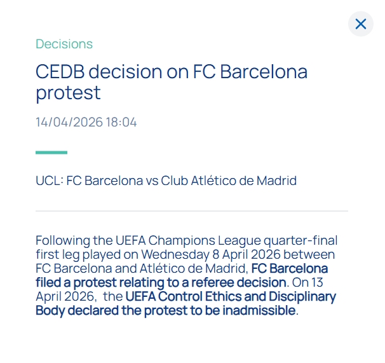
Task: Click the paragraph's opening words 'Following the UEFA'
Action: (78, 240)
